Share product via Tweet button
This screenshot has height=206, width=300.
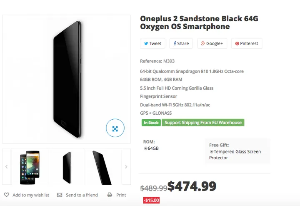152,43
